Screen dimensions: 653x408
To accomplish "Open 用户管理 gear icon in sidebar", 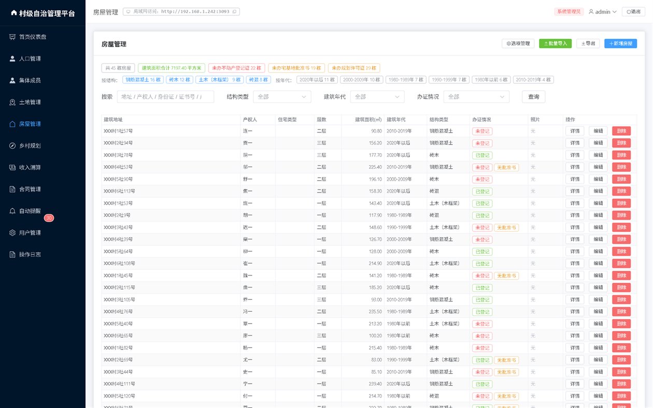I will [12, 232].
